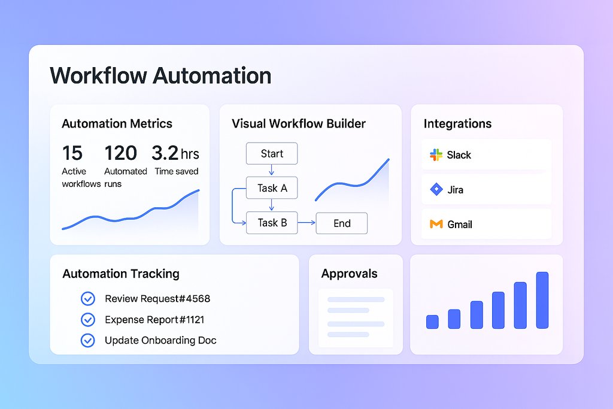Open the Slack integration row

point(486,155)
